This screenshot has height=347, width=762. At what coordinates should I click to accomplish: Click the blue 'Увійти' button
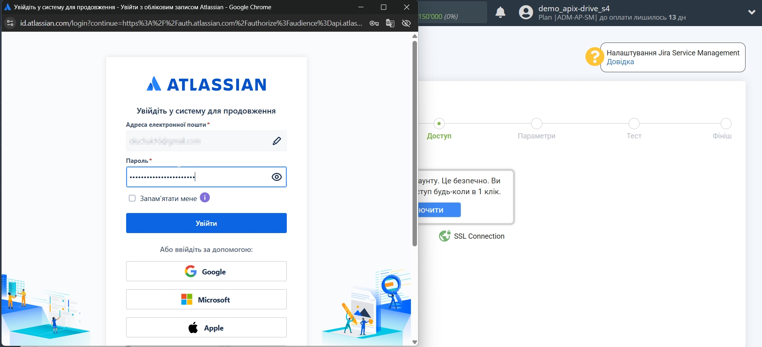click(x=206, y=223)
